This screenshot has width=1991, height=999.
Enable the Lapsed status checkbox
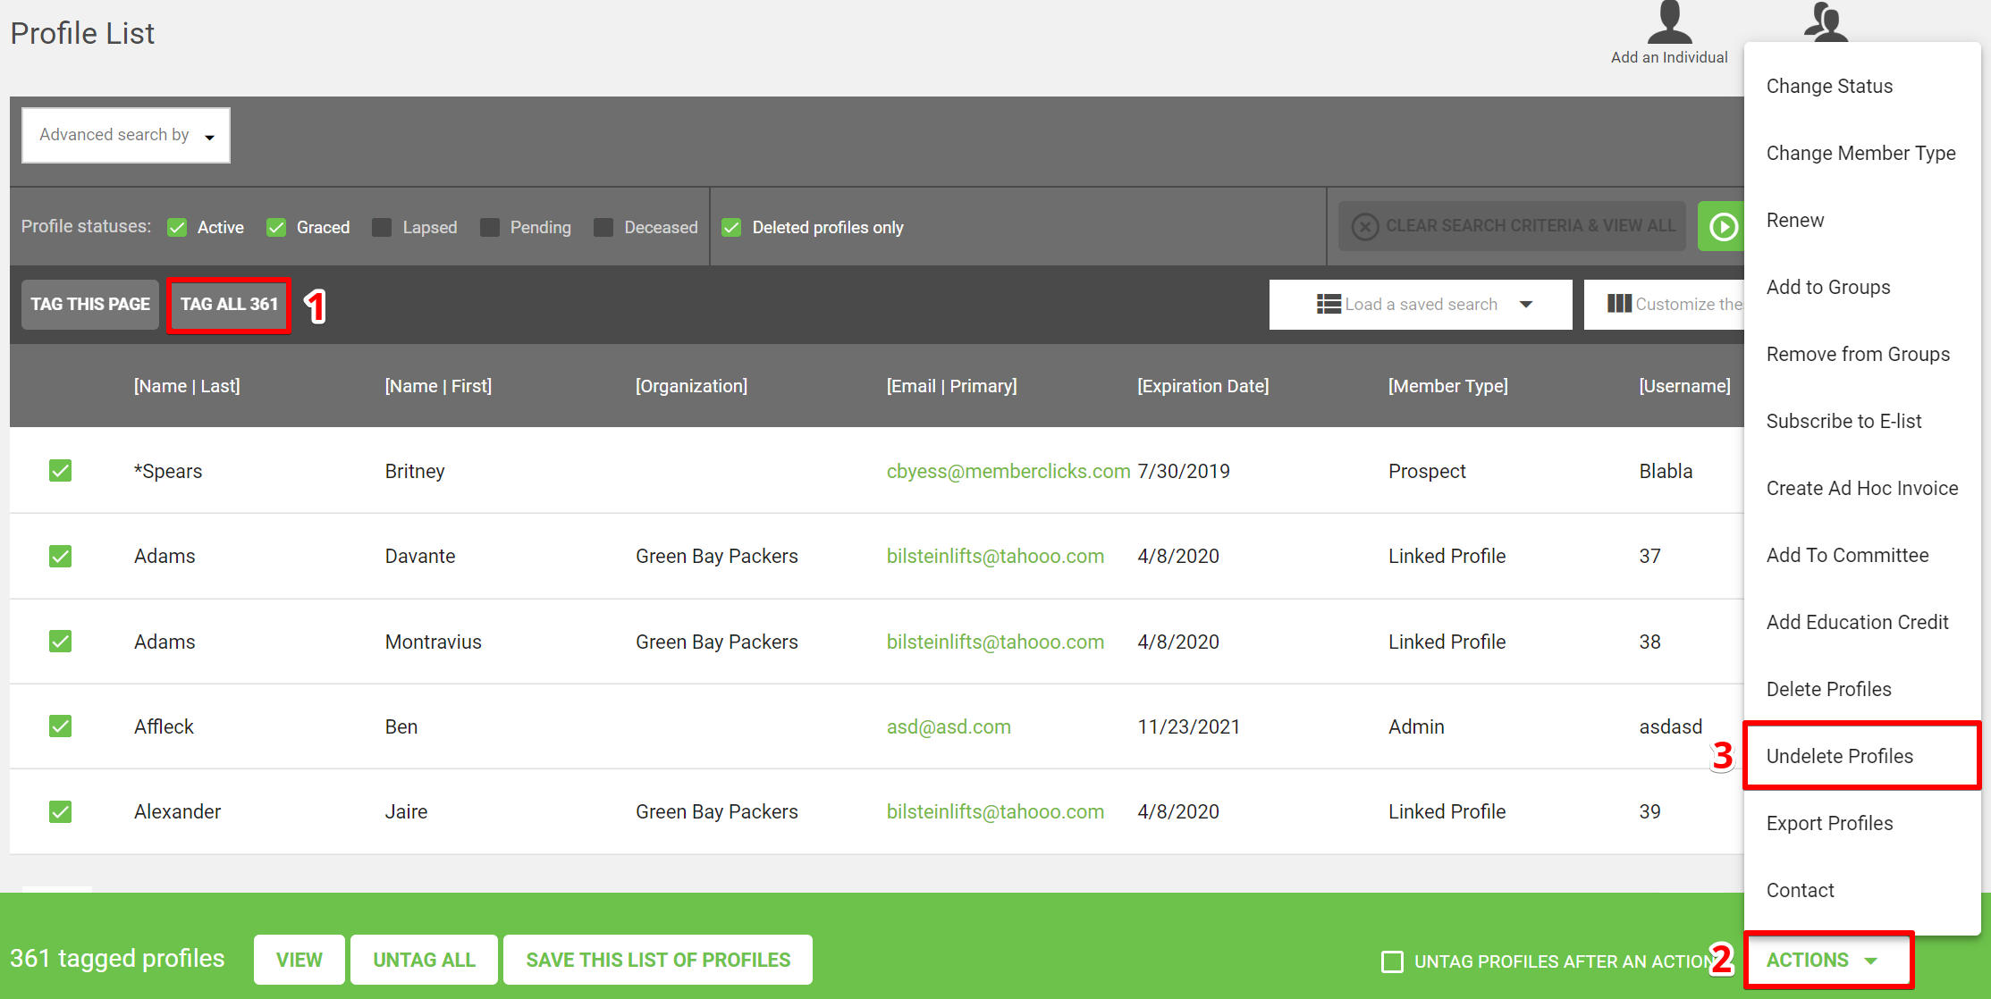click(x=382, y=227)
